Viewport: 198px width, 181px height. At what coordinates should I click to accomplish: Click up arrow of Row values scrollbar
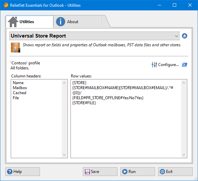click(x=184, y=83)
